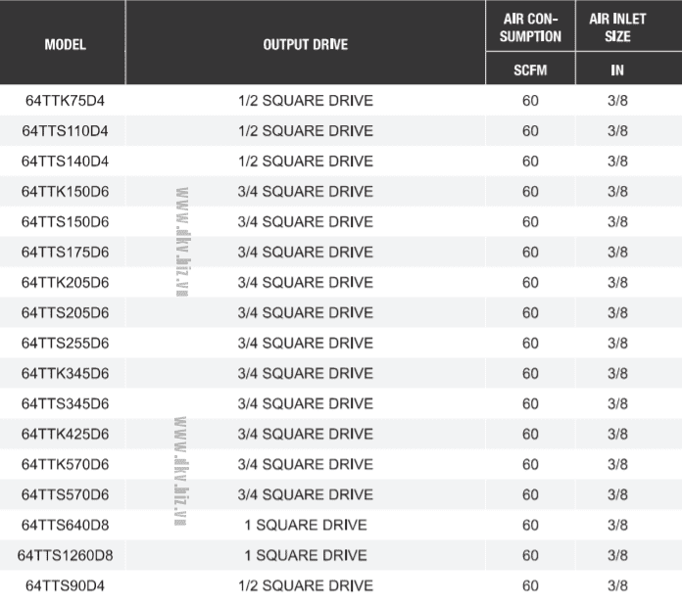Click model 64TTS570D6
Image resolution: width=682 pixels, height=603 pixels.
65,494
